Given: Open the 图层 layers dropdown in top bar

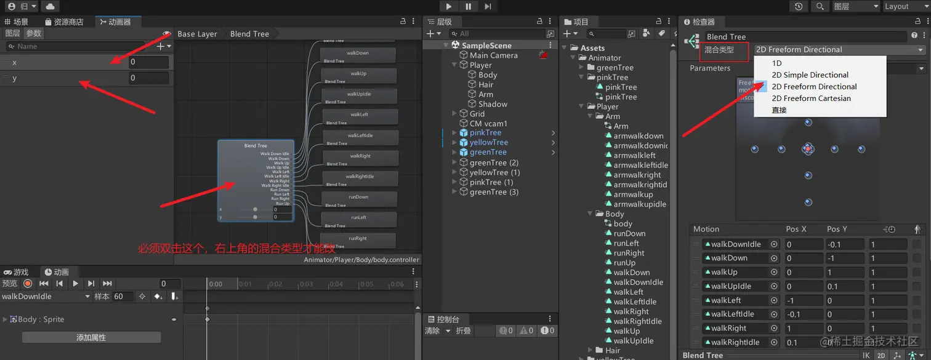Looking at the screenshot, I should [856, 6].
